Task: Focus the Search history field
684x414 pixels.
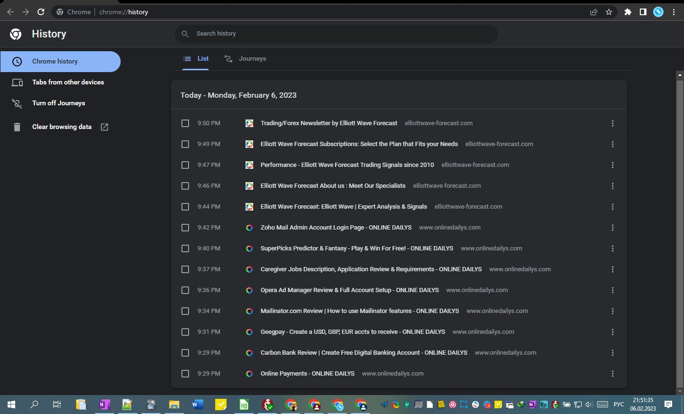Action: pyautogui.click(x=336, y=34)
